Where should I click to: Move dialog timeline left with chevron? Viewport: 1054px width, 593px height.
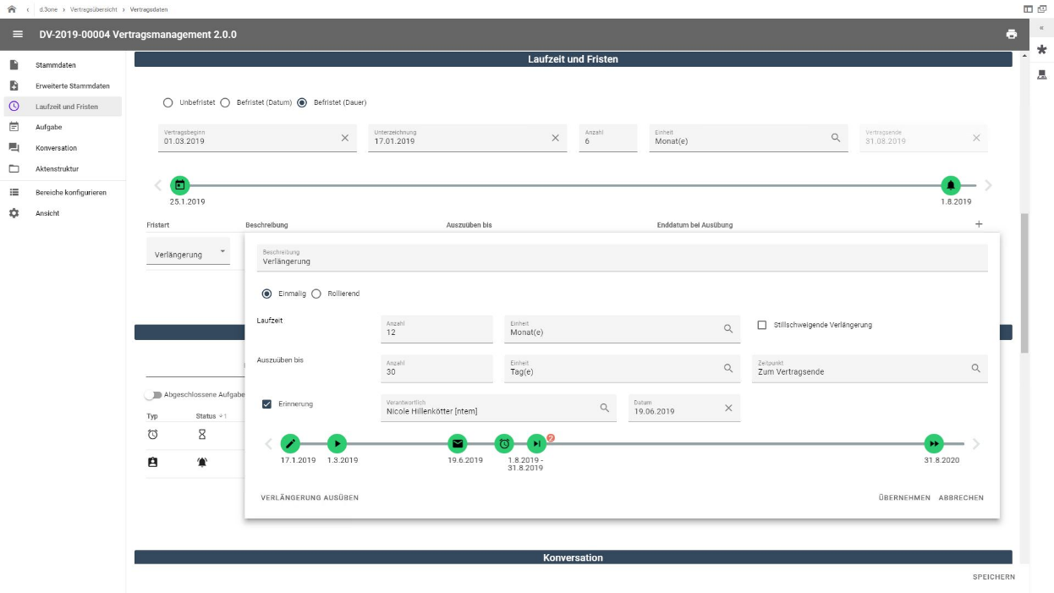pyautogui.click(x=268, y=443)
